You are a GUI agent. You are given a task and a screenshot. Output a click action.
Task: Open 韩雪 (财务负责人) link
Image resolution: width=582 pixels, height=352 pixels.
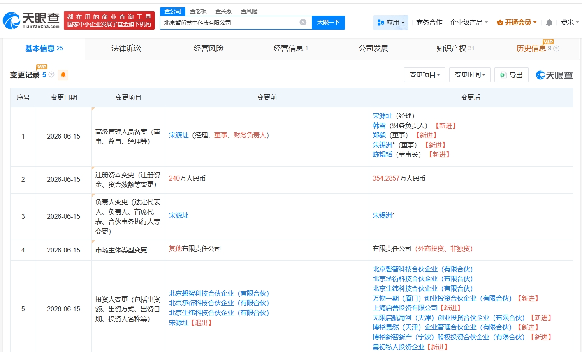coord(379,125)
